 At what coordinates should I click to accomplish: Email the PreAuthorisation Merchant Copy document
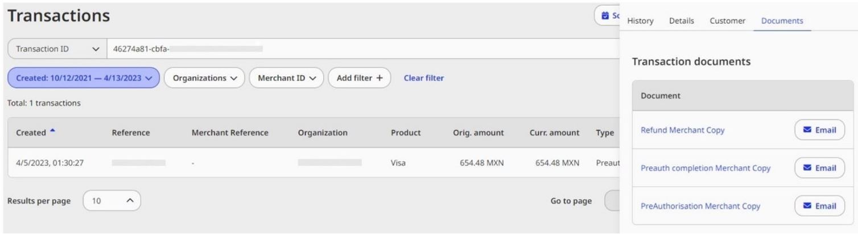click(819, 206)
